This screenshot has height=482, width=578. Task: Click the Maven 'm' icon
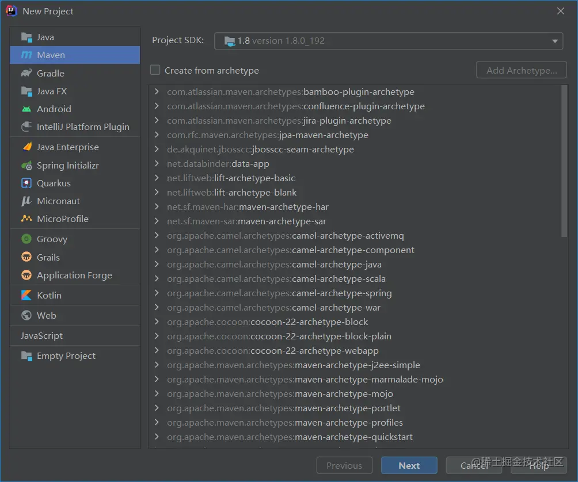[x=26, y=55]
